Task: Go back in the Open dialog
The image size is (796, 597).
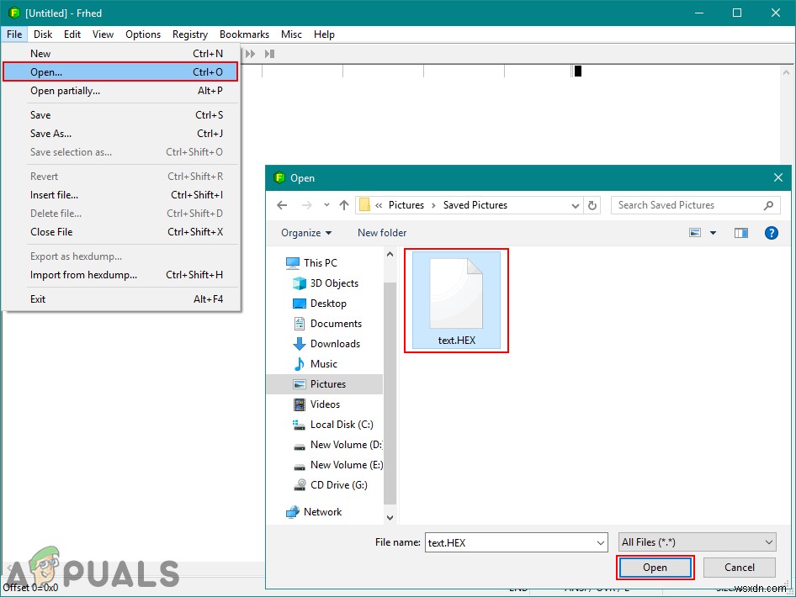Action: click(x=282, y=205)
